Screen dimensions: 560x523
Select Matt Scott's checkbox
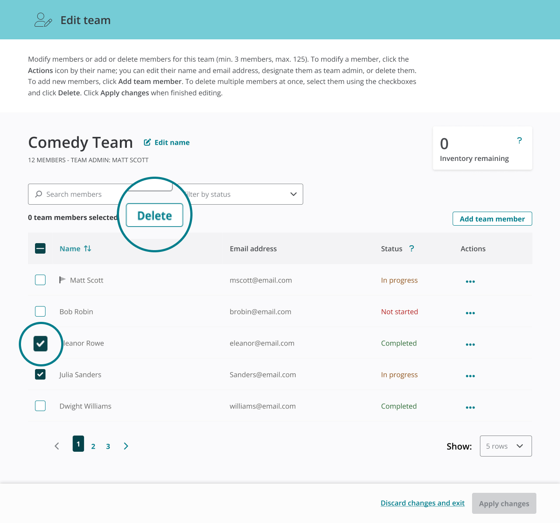[40, 280]
